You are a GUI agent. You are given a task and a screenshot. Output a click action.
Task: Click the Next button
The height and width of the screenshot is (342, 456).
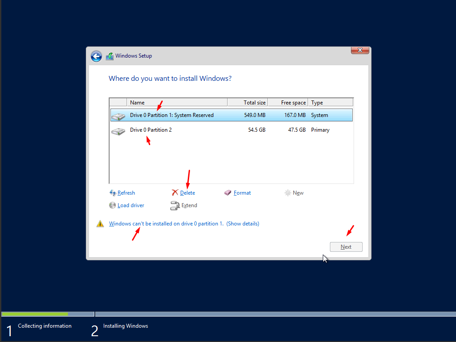point(346,247)
